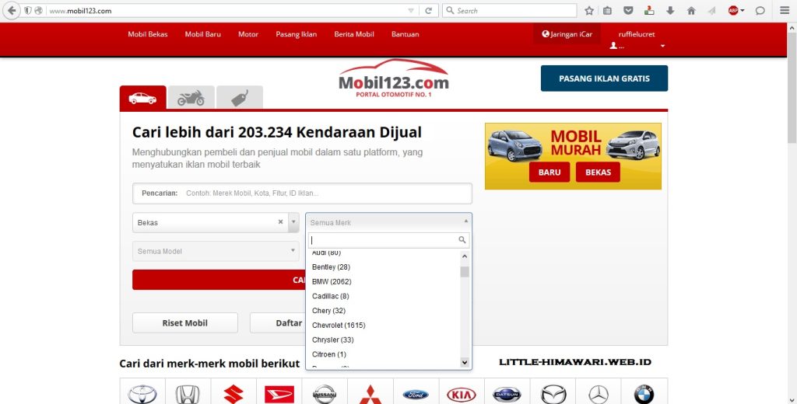The height and width of the screenshot is (404, 797).
Task: Open the Bekas condition dropdown arrow
Action: pyautogui.click(x=293, y=222)
